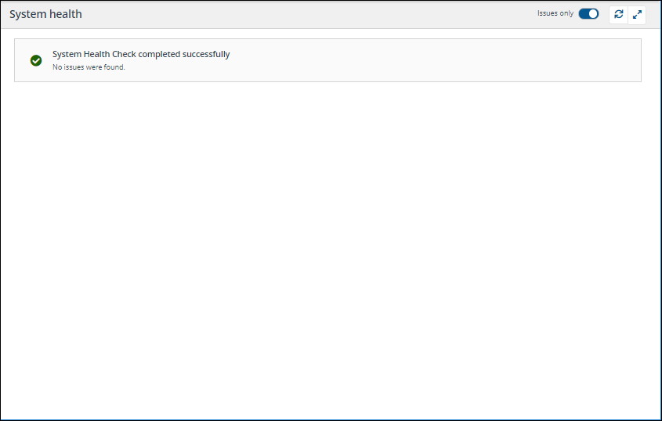Image resolution: width=662 pixels, height=421 pixels.
Task: Turn off the Issues only switch
Action: pyautogui.click(x=588, y=14)
